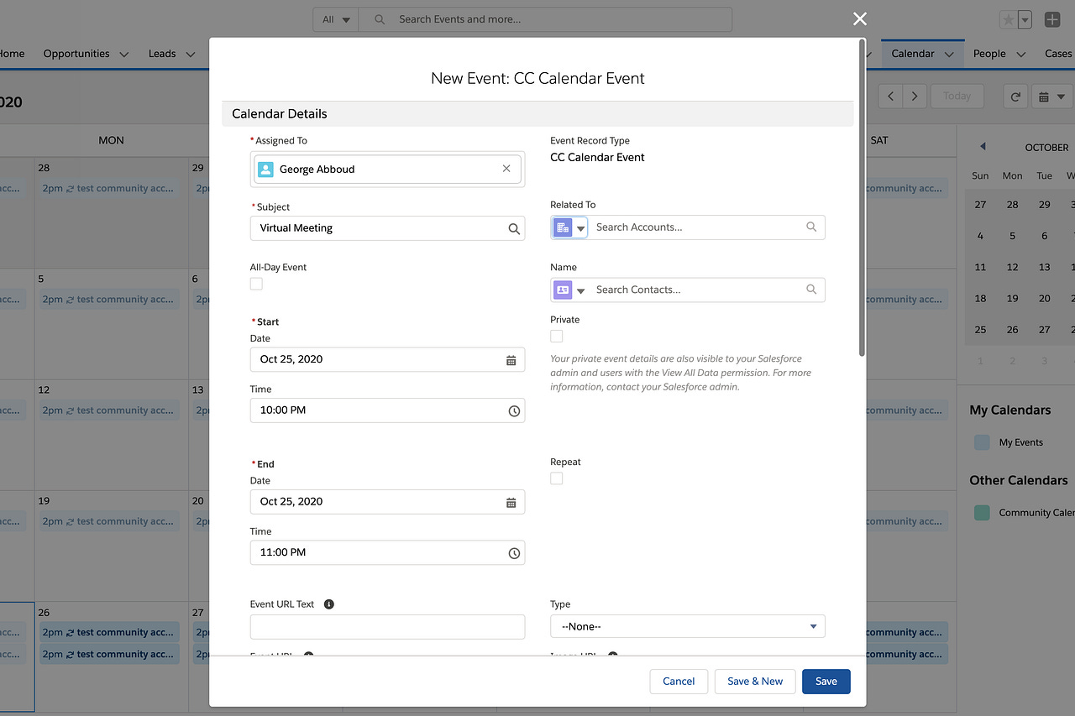Viewport: 1075px width, 716px height.
Task: Enable the All-Day Event checkbox
Action: (255, 284)
